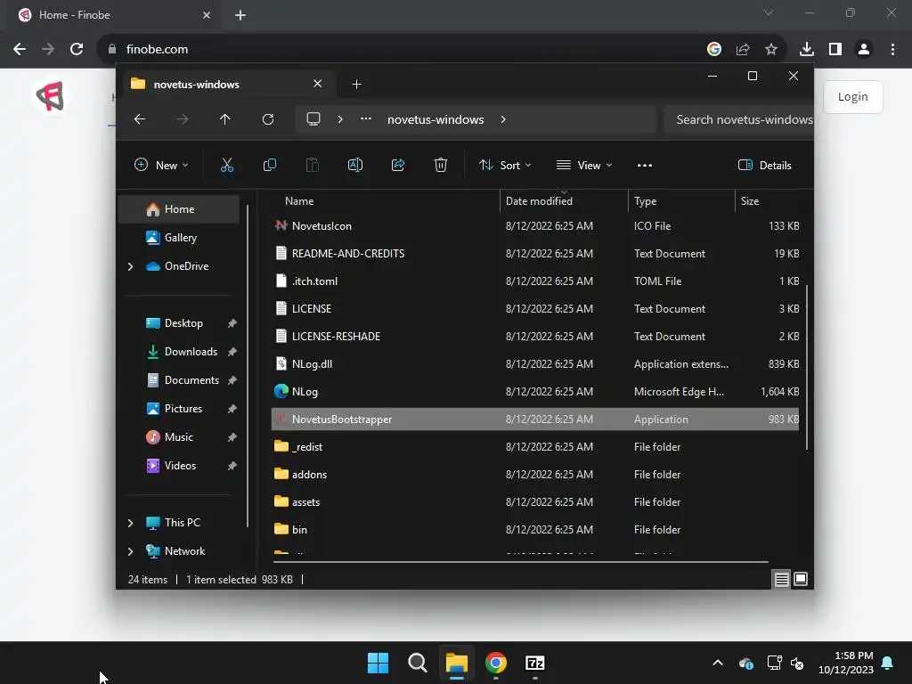Open the Sort dropdown
This screenshot has width=912, height=684.
click(x=505, y=165)
